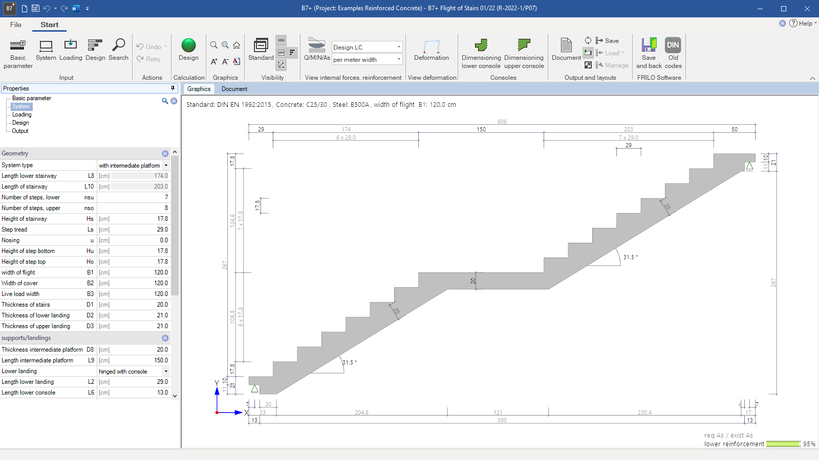Open the Help menu
The height and width of the screenshot is (460, 819).
(x=803, y=23)
